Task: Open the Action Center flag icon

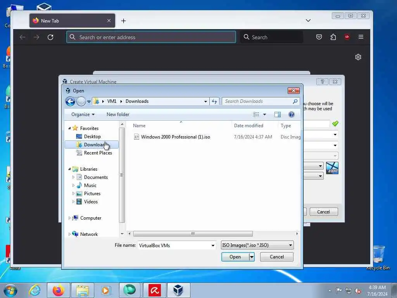Action: (338, 290)
